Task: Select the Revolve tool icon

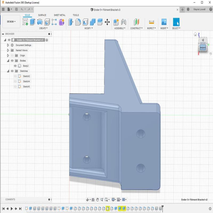Action: (40, 22)
